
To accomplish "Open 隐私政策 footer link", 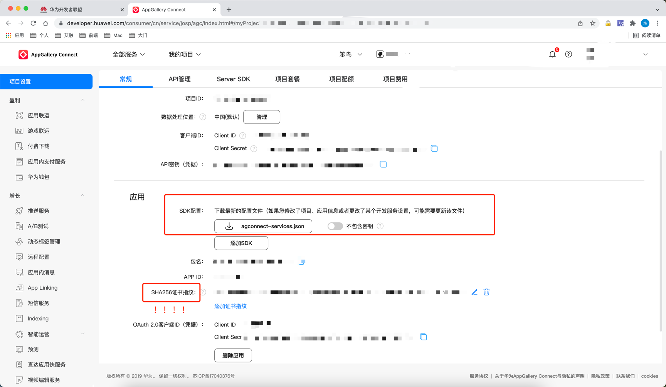I will (x=600, y=376).
